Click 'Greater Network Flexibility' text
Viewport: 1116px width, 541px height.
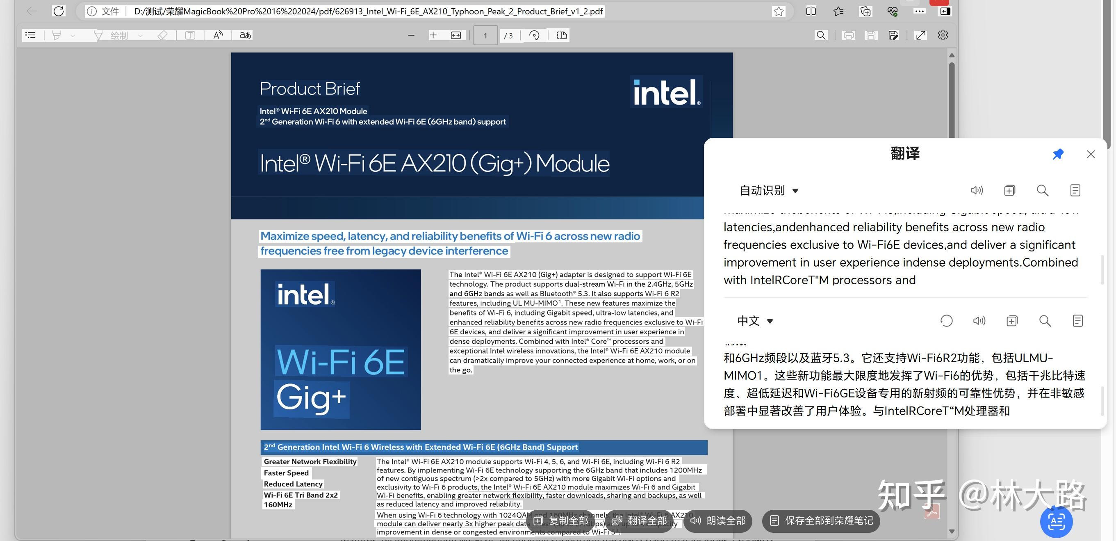pyautogui.click(x=310, y=462)
